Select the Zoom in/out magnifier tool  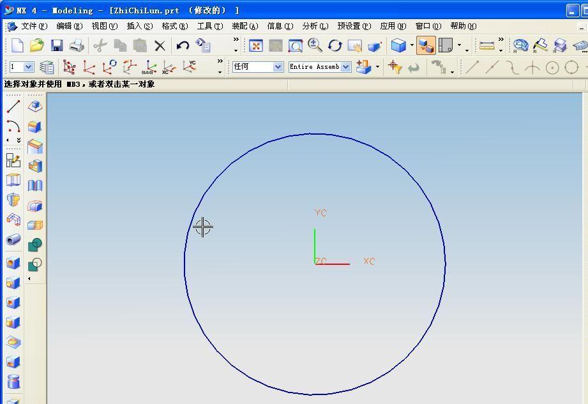coord(315,45)
